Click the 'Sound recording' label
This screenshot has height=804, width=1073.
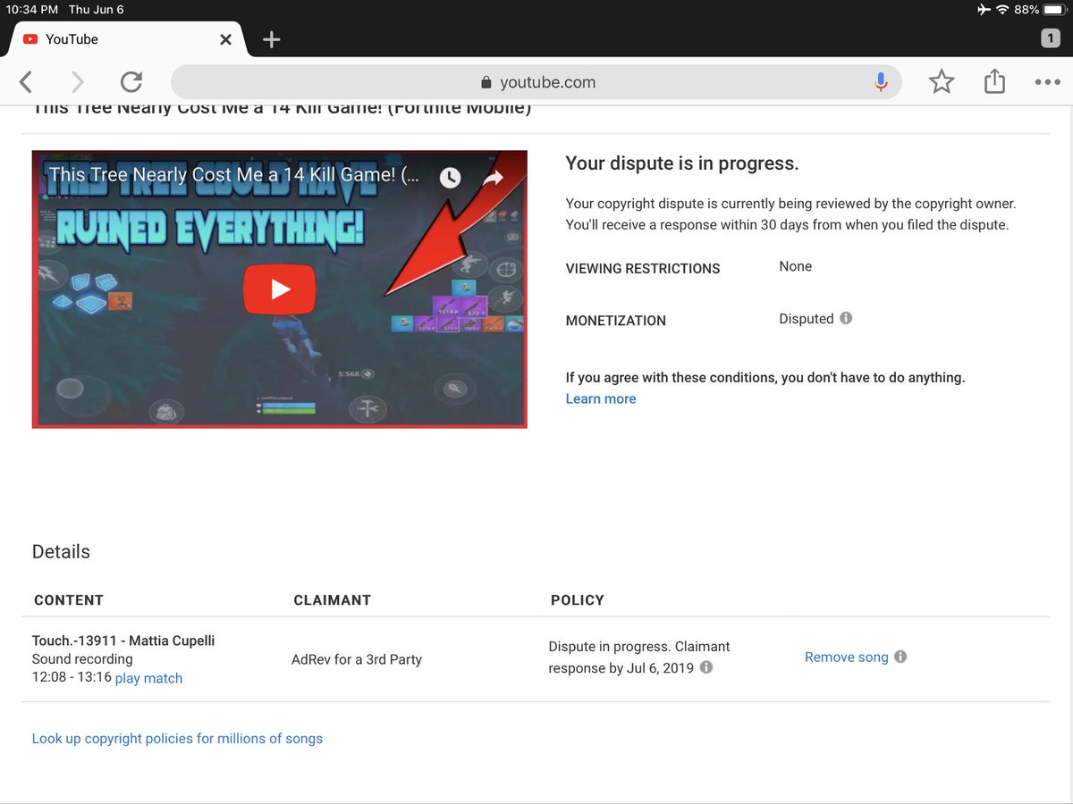pyautogui.click(x=82, y=659)
